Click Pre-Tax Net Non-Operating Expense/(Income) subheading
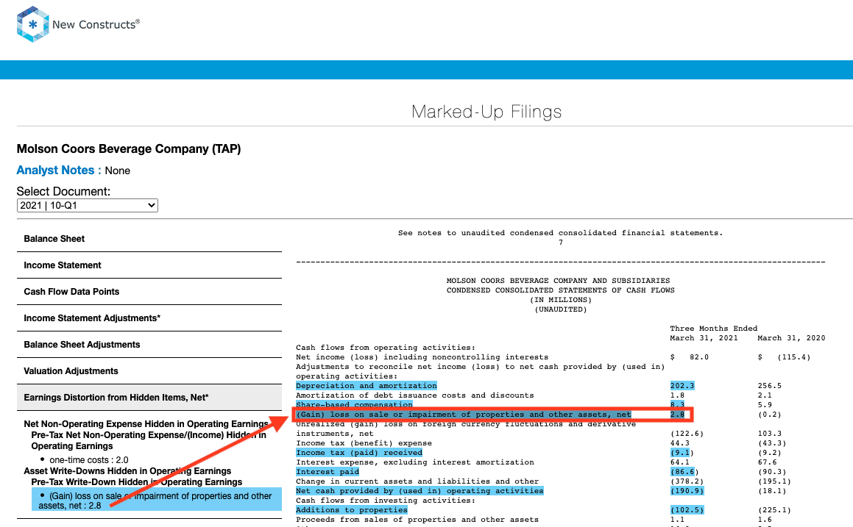This screenshot has height=527, width=853. 149,440
